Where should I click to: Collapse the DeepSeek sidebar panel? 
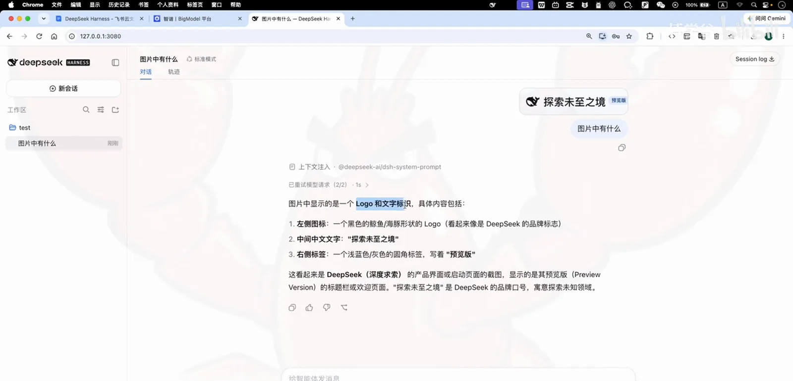click(x=115, y=63)
